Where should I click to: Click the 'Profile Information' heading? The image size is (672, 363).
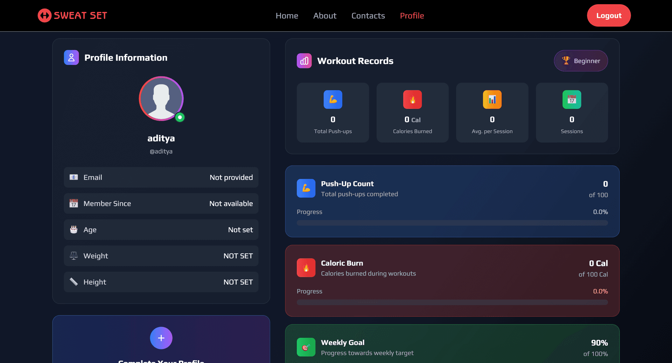[126, 58]
